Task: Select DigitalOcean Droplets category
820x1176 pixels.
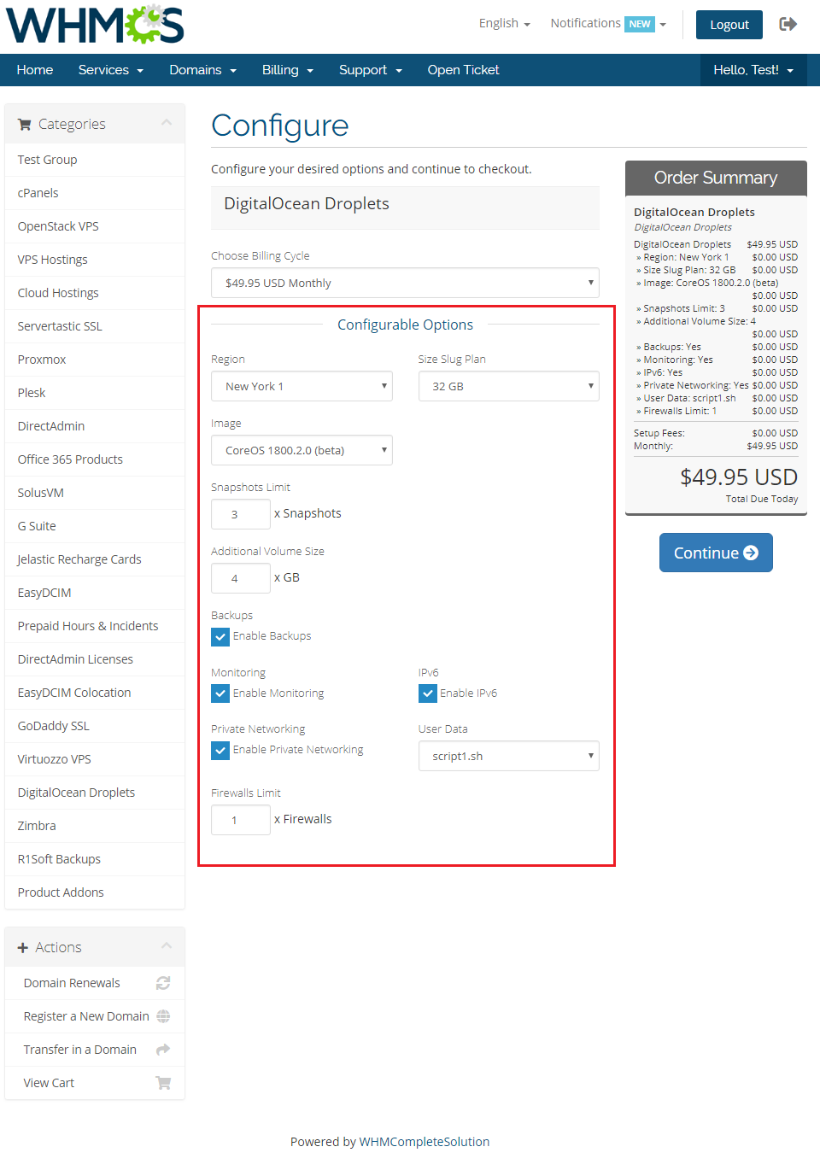Action: pos(95,793)
